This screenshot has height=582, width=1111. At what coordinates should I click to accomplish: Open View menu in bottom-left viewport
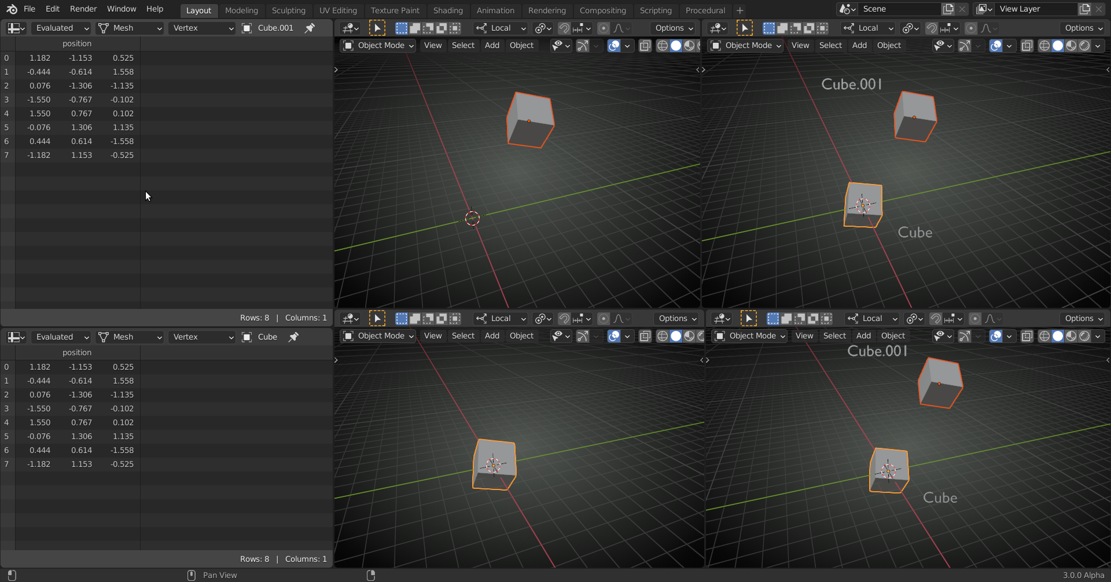click(433, 336)
